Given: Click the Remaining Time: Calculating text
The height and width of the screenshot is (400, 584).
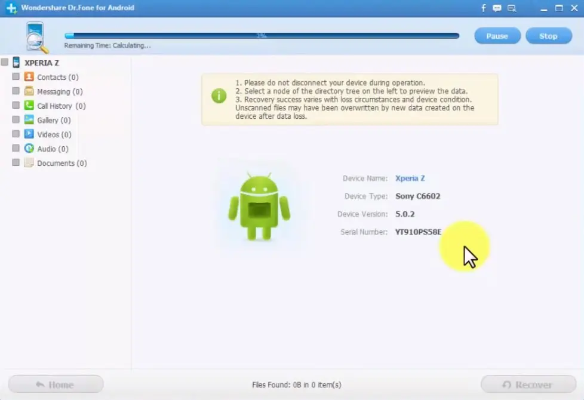Looking at the screenshot, I should click(107, 45).
